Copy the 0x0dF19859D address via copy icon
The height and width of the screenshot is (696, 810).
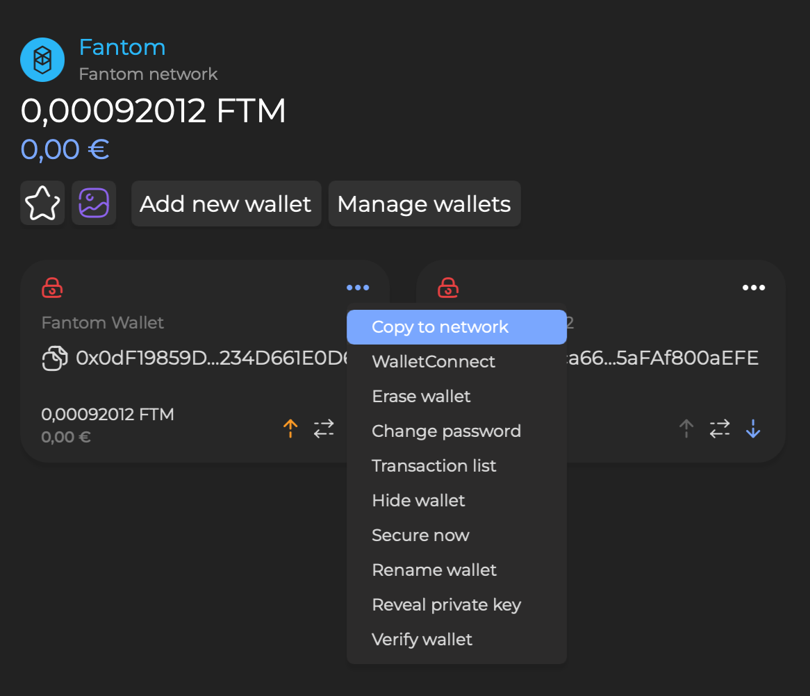point(55,358)
